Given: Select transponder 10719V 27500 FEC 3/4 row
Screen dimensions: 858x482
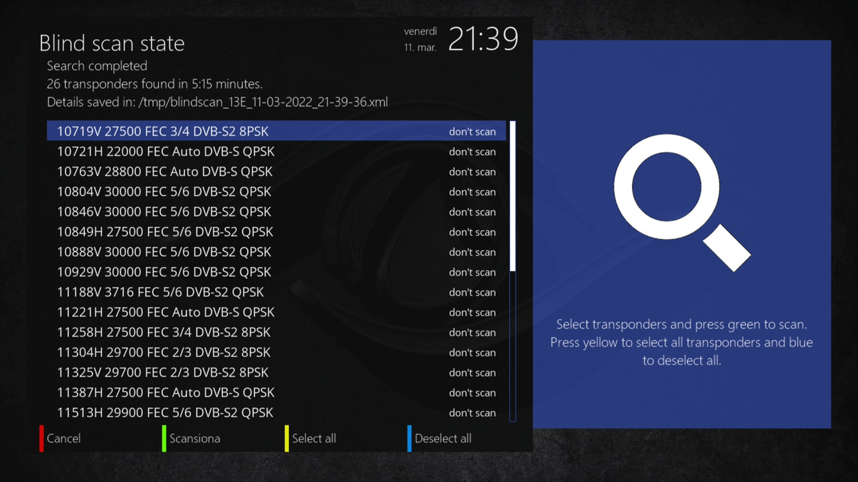Looking at the screenshot, I should coord(276,131).
